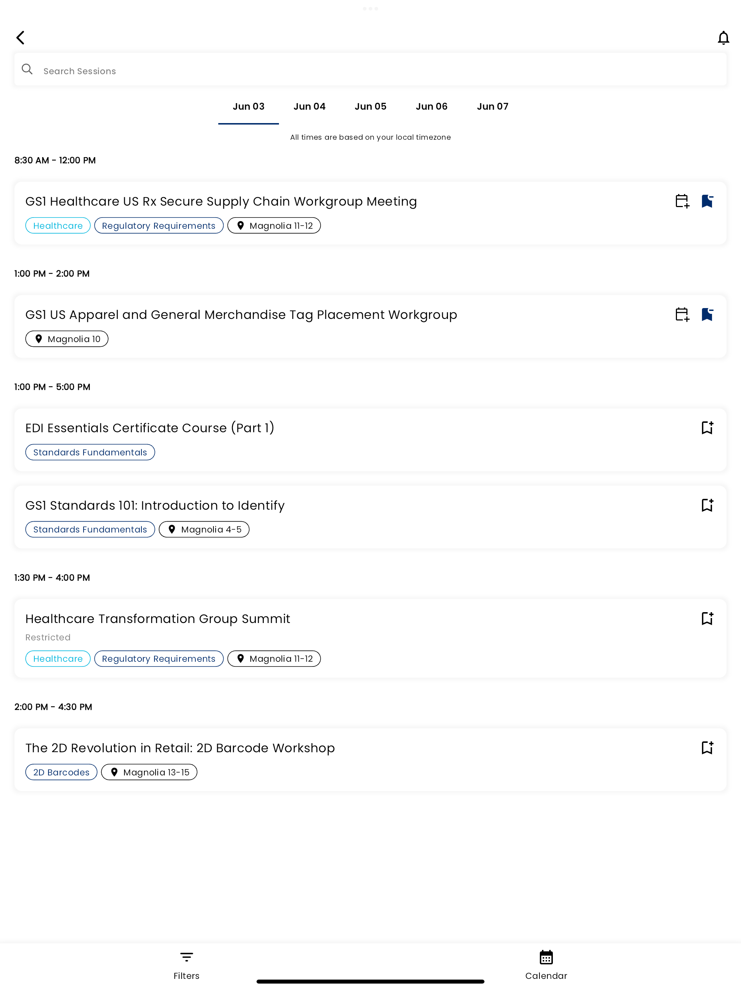Tap Magnolia 10 location tag
741x989 pixels.
coord(67,339)
